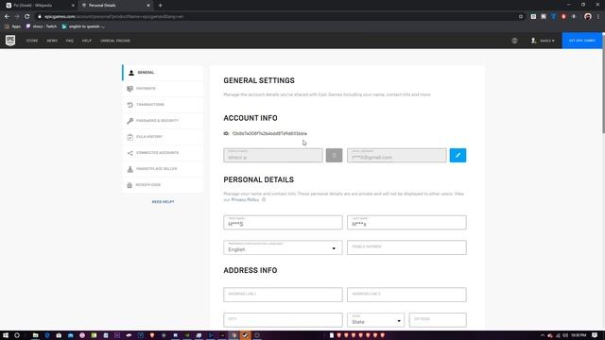
Task: Open the english to spanish bookmark
Action: tap(82, 26)
